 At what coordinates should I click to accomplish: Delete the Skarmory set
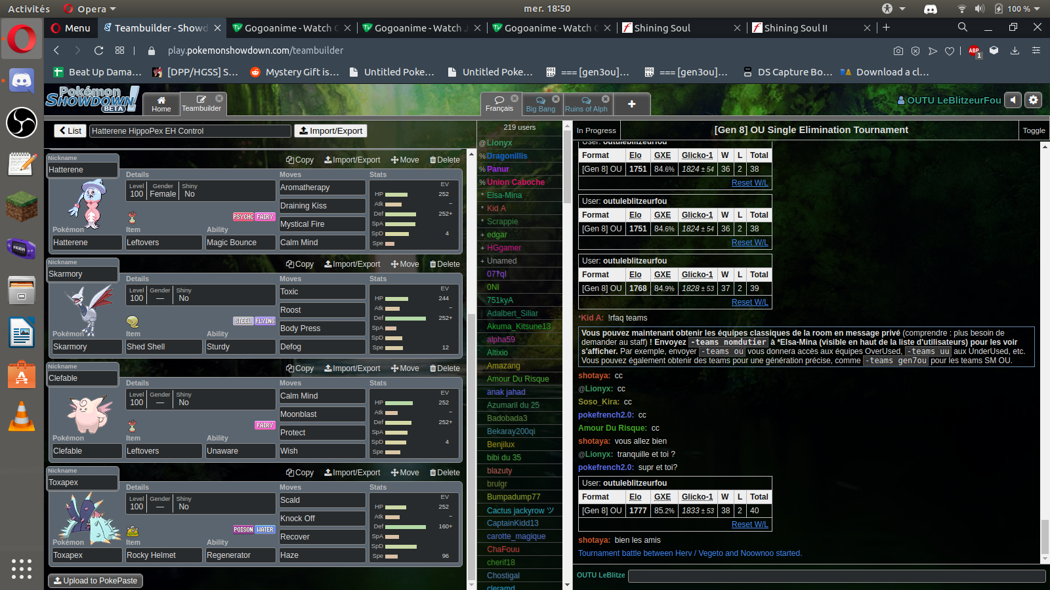(x=444, y=264)
